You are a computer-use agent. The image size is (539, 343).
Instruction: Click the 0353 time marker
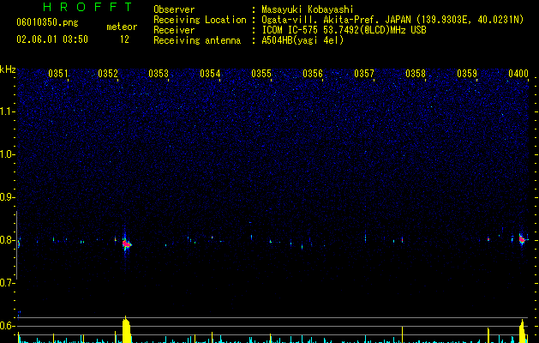[159, 74]
